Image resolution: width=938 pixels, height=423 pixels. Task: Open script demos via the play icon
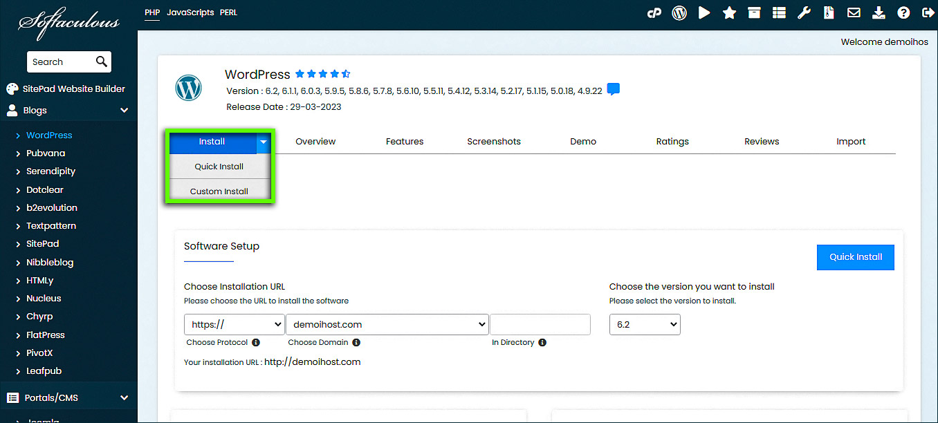704,12
